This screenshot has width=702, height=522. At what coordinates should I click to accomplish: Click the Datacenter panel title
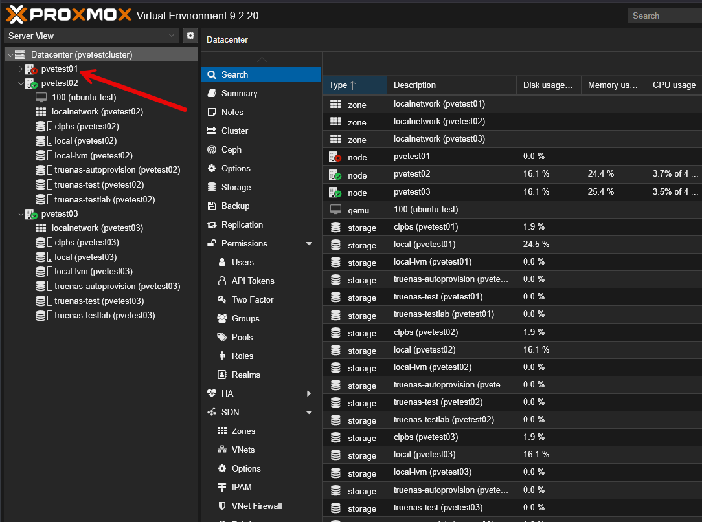coord(227,40)
